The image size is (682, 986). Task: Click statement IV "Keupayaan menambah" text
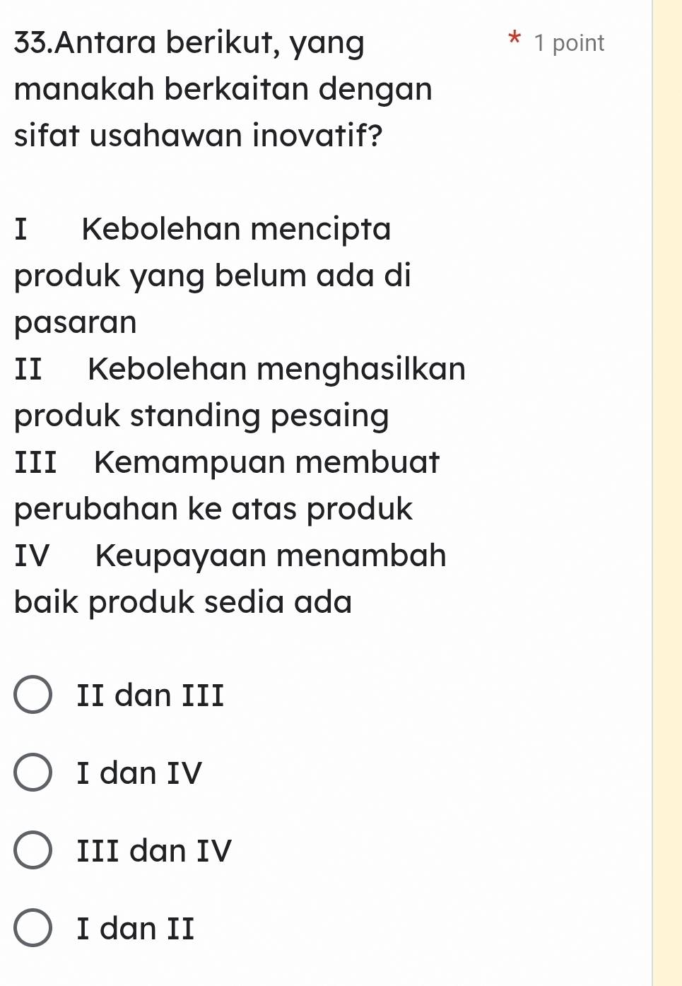(271, 556)
